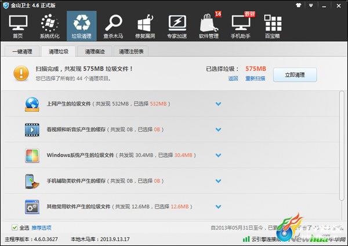This screenshot has width=348, height=246.
Task: Click the 上网产生的垃圾文件 row text
Action: tap(108, 104)
